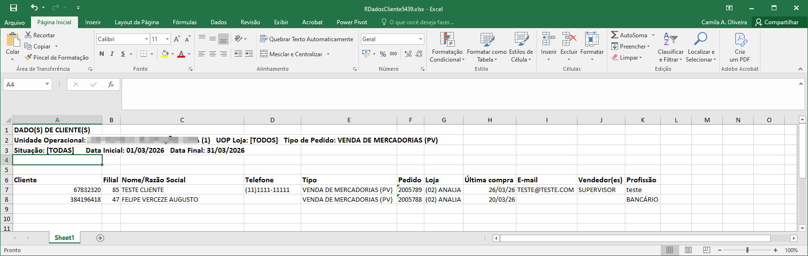The image size is (808, 256).
Task: Click the Conditional Formatting icon
Action: click(447, 40)
